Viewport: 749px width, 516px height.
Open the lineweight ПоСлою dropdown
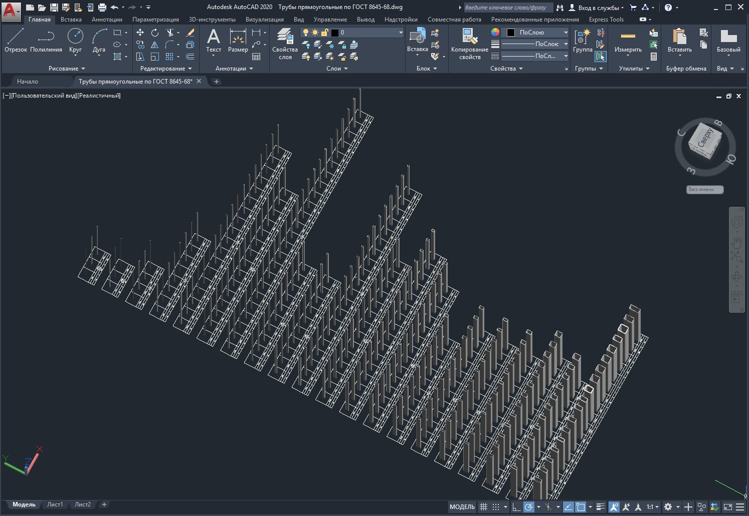[x=536, y=44]
